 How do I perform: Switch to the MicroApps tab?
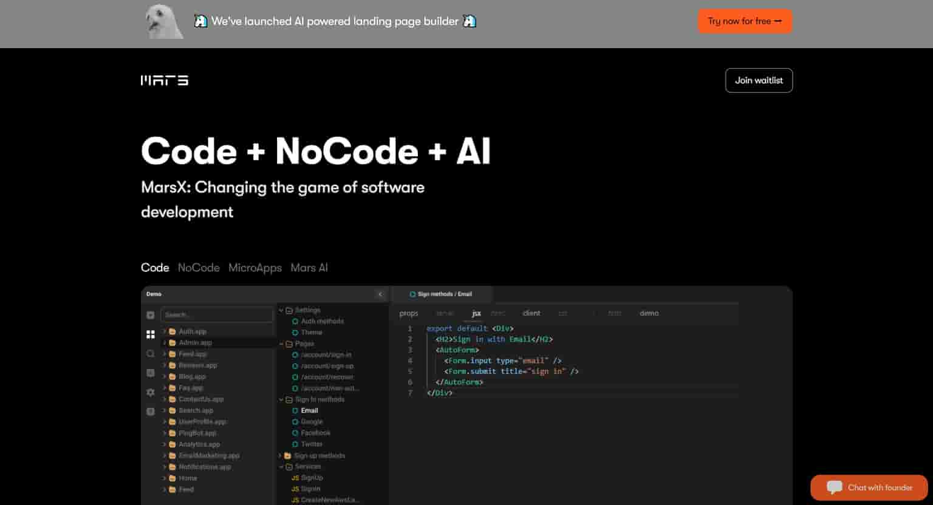click(x=255, y=268)
